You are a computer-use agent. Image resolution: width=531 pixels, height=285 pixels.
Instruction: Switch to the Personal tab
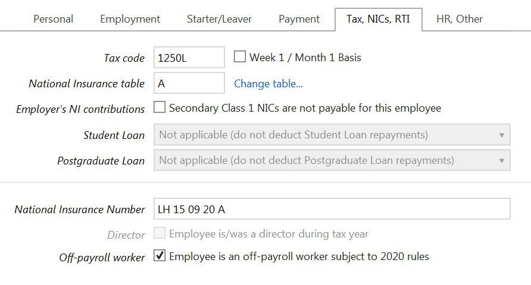point(54,19)
